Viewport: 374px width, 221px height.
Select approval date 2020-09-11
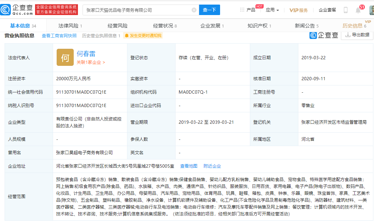(313, 79)
